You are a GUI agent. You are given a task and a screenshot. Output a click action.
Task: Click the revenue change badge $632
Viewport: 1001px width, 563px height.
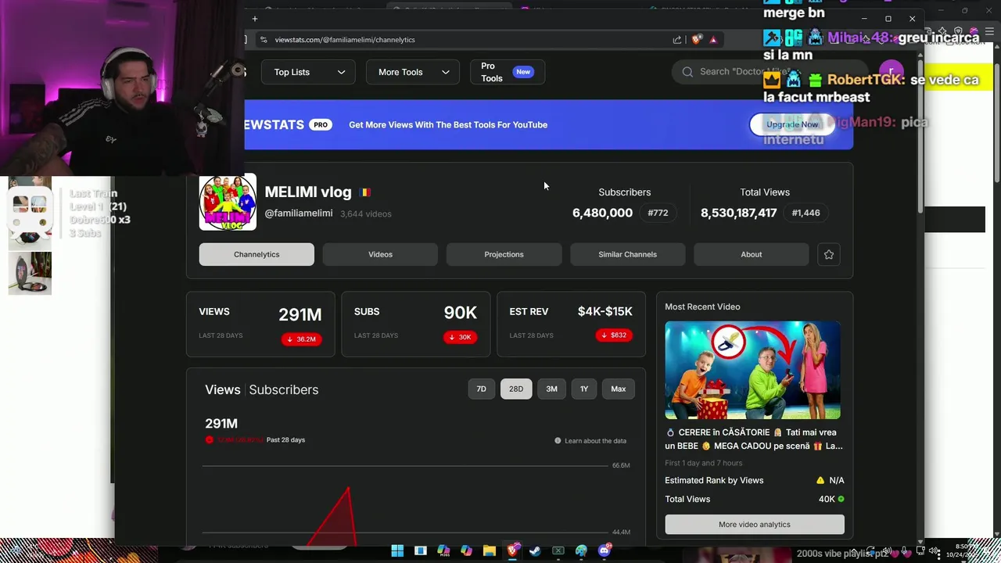614,335
